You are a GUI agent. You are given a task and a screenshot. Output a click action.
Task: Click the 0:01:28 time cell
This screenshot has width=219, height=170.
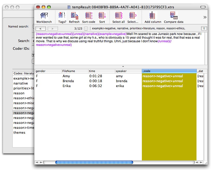(96, 76)
